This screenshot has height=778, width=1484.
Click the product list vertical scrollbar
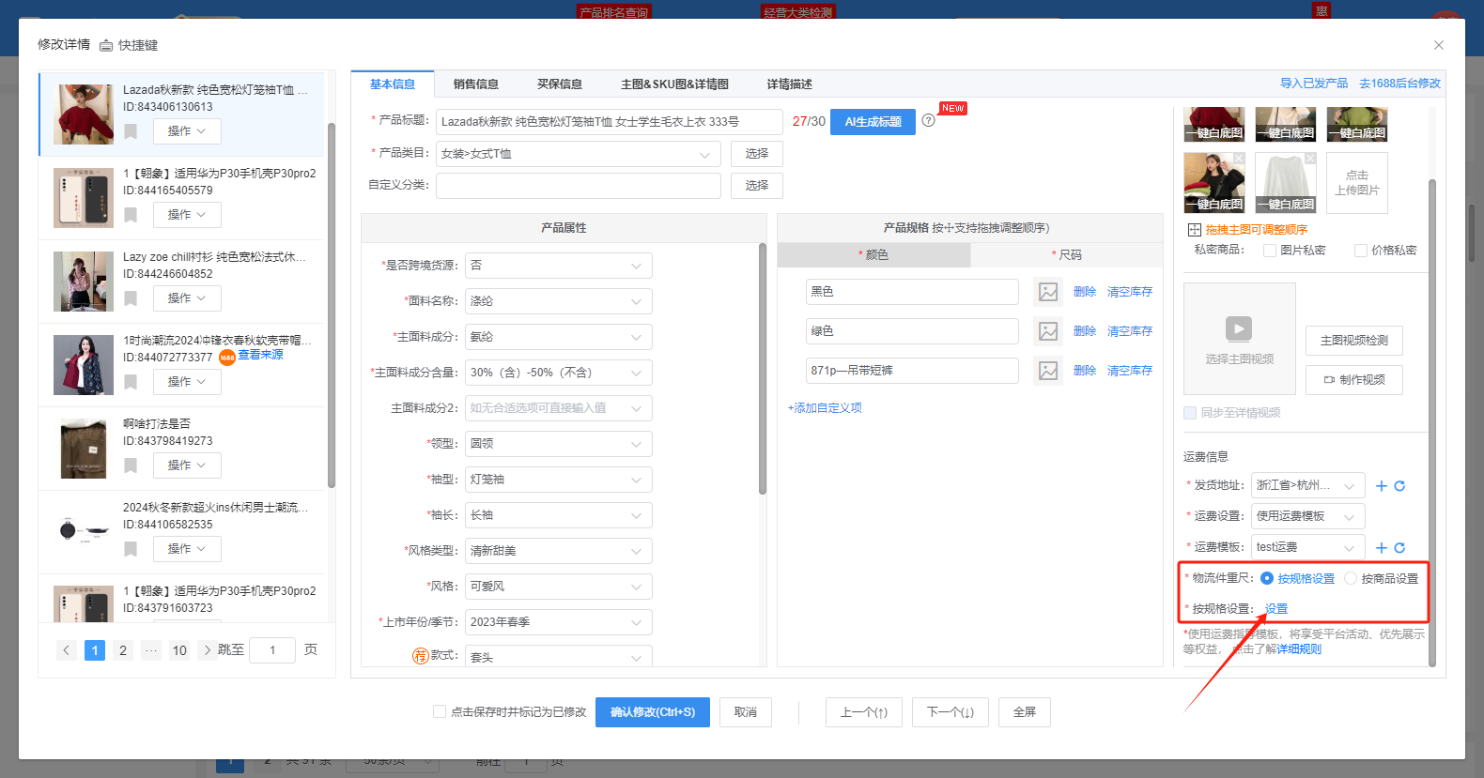tap(331, 305)
